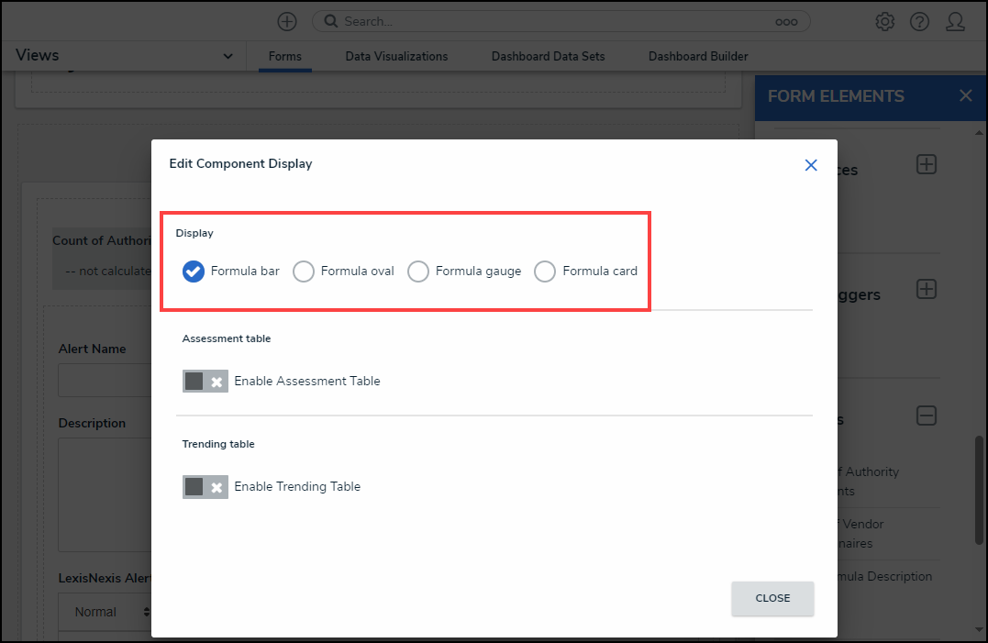Select the Formula oval display option
The image size is (988, 643).
tap(303, 272)
